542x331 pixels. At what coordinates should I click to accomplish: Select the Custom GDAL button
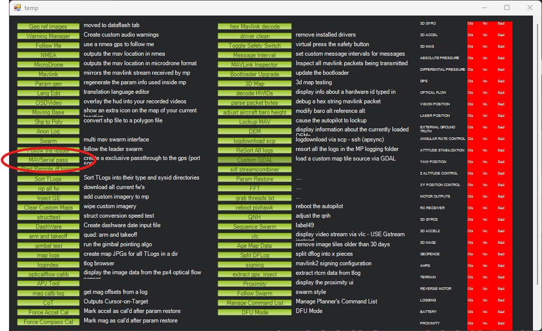pos(255,160)
